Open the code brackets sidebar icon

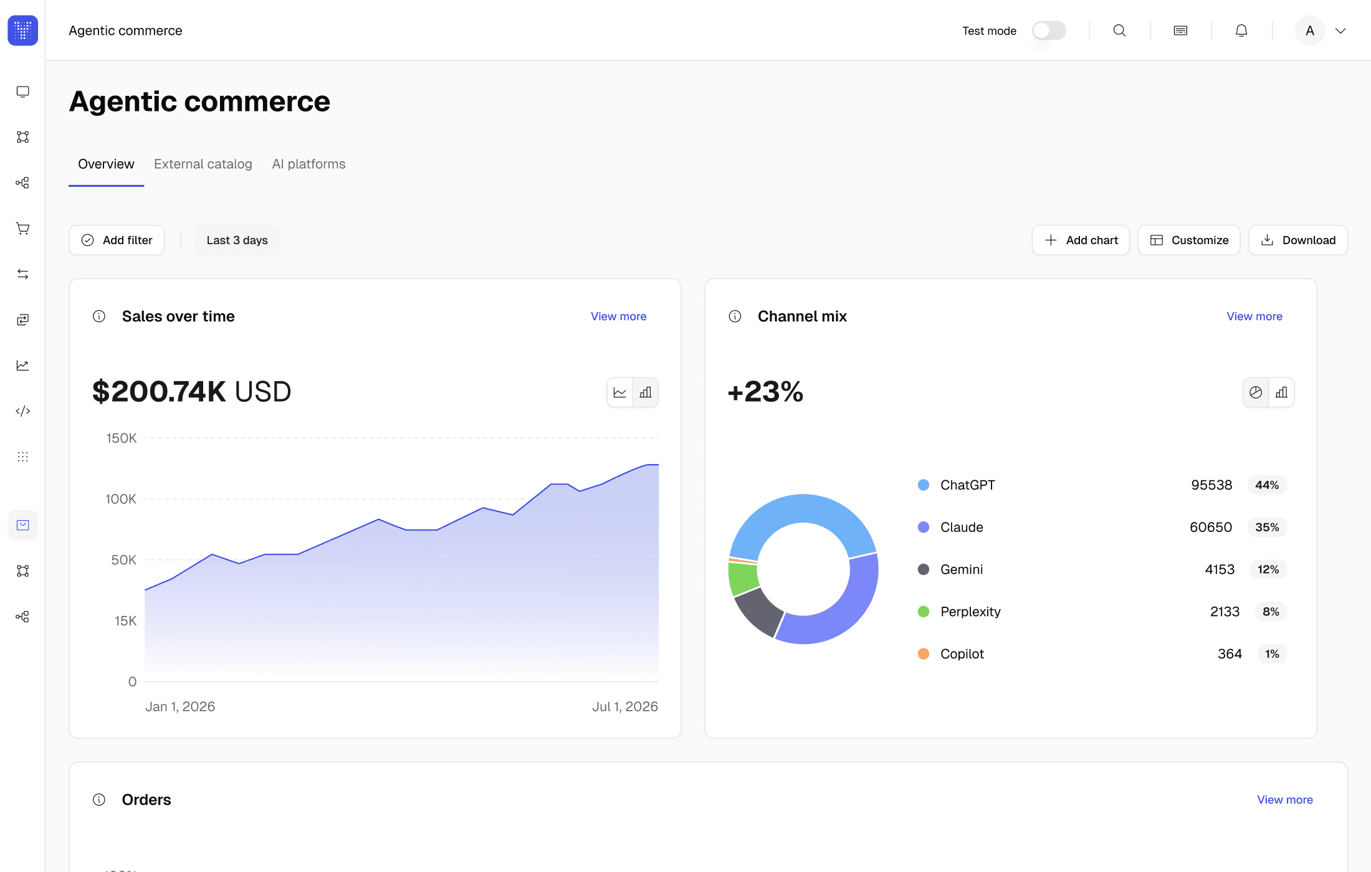[x=23, y=411]
